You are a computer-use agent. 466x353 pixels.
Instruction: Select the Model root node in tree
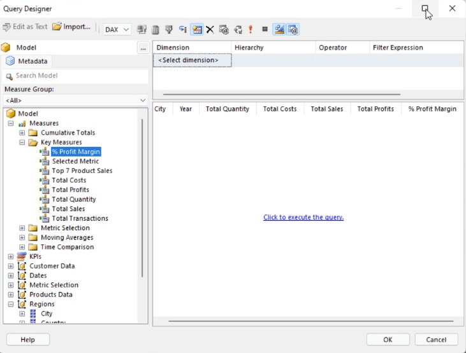[x=28, y=114]
